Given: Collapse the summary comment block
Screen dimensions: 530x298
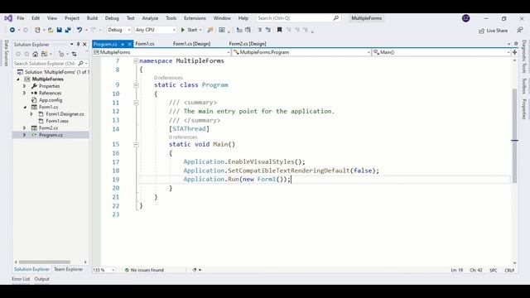Looking at the screenshot, I should (x=136, y=103).
